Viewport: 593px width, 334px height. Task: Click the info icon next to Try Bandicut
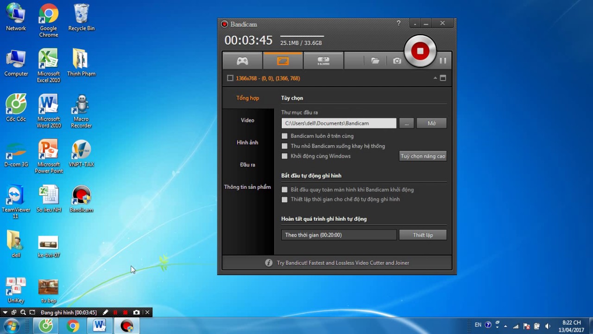click(x=269, y=263)
